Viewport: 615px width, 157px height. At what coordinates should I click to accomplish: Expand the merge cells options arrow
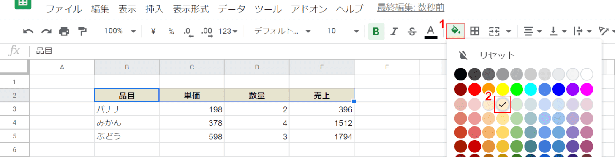pyautogui.click(x=509, y=31)
